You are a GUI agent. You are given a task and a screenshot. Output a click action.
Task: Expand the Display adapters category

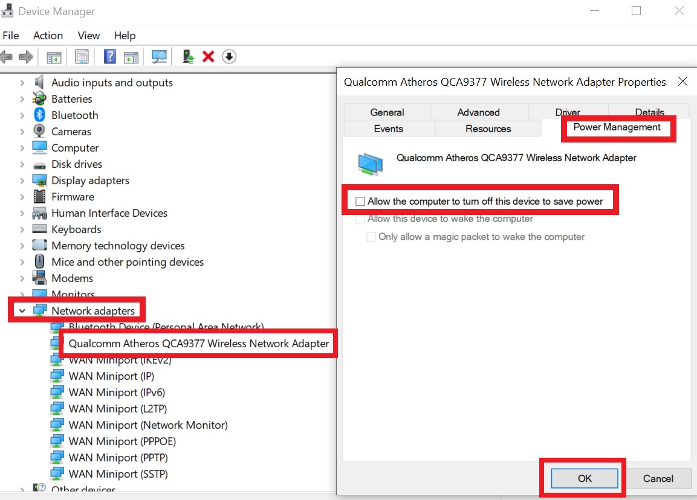pyautogui.click(x=21, y=180)
